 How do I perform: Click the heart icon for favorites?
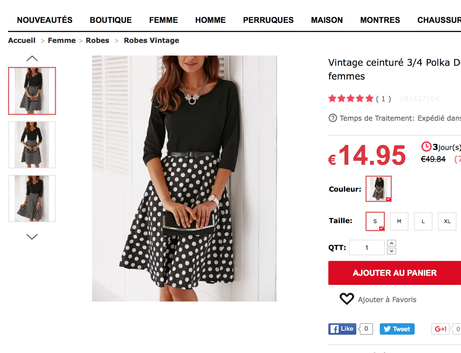347,299
